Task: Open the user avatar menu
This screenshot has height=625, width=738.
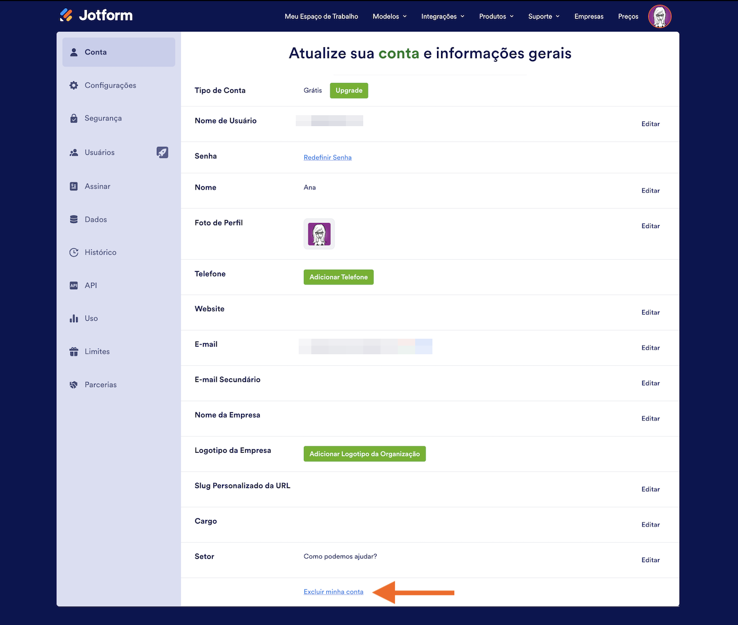Action: pos(660,16)
